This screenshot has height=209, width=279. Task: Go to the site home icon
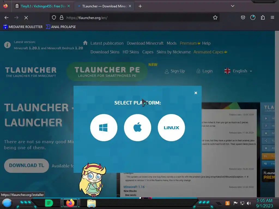(x=85, y=43)
